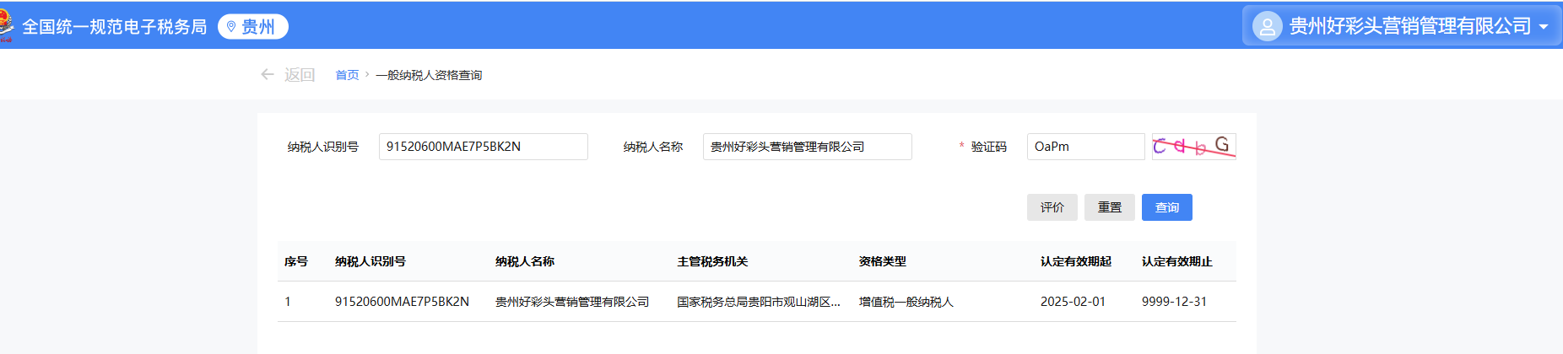Expand the company account dropdown caret
Viewport: 1563px width, 354px height.
point(1544,27)
